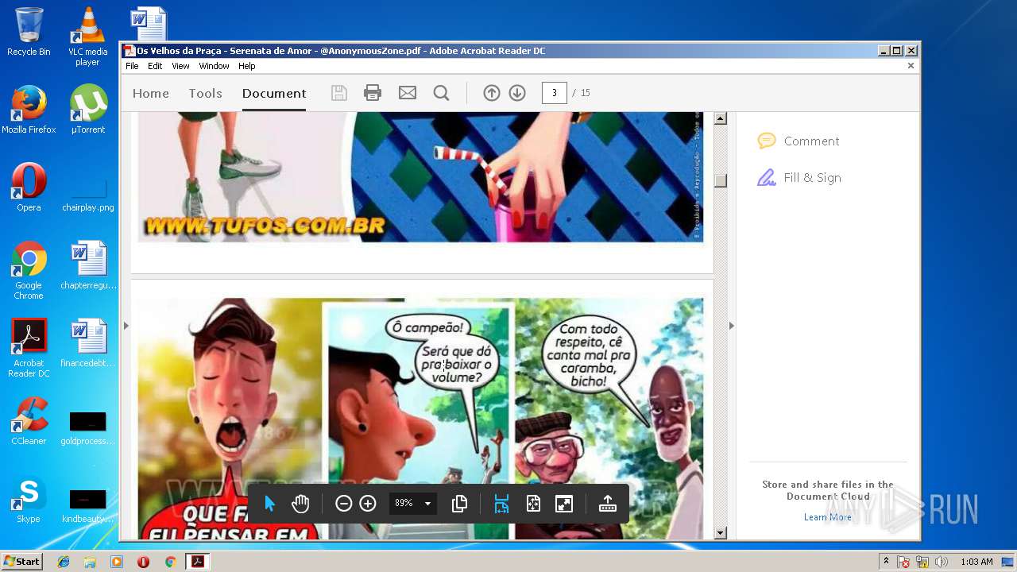The height and width of the screenshot is (572, 1017).
Task: Zoom in with plus icon
Action: click(x=368, y=504)
